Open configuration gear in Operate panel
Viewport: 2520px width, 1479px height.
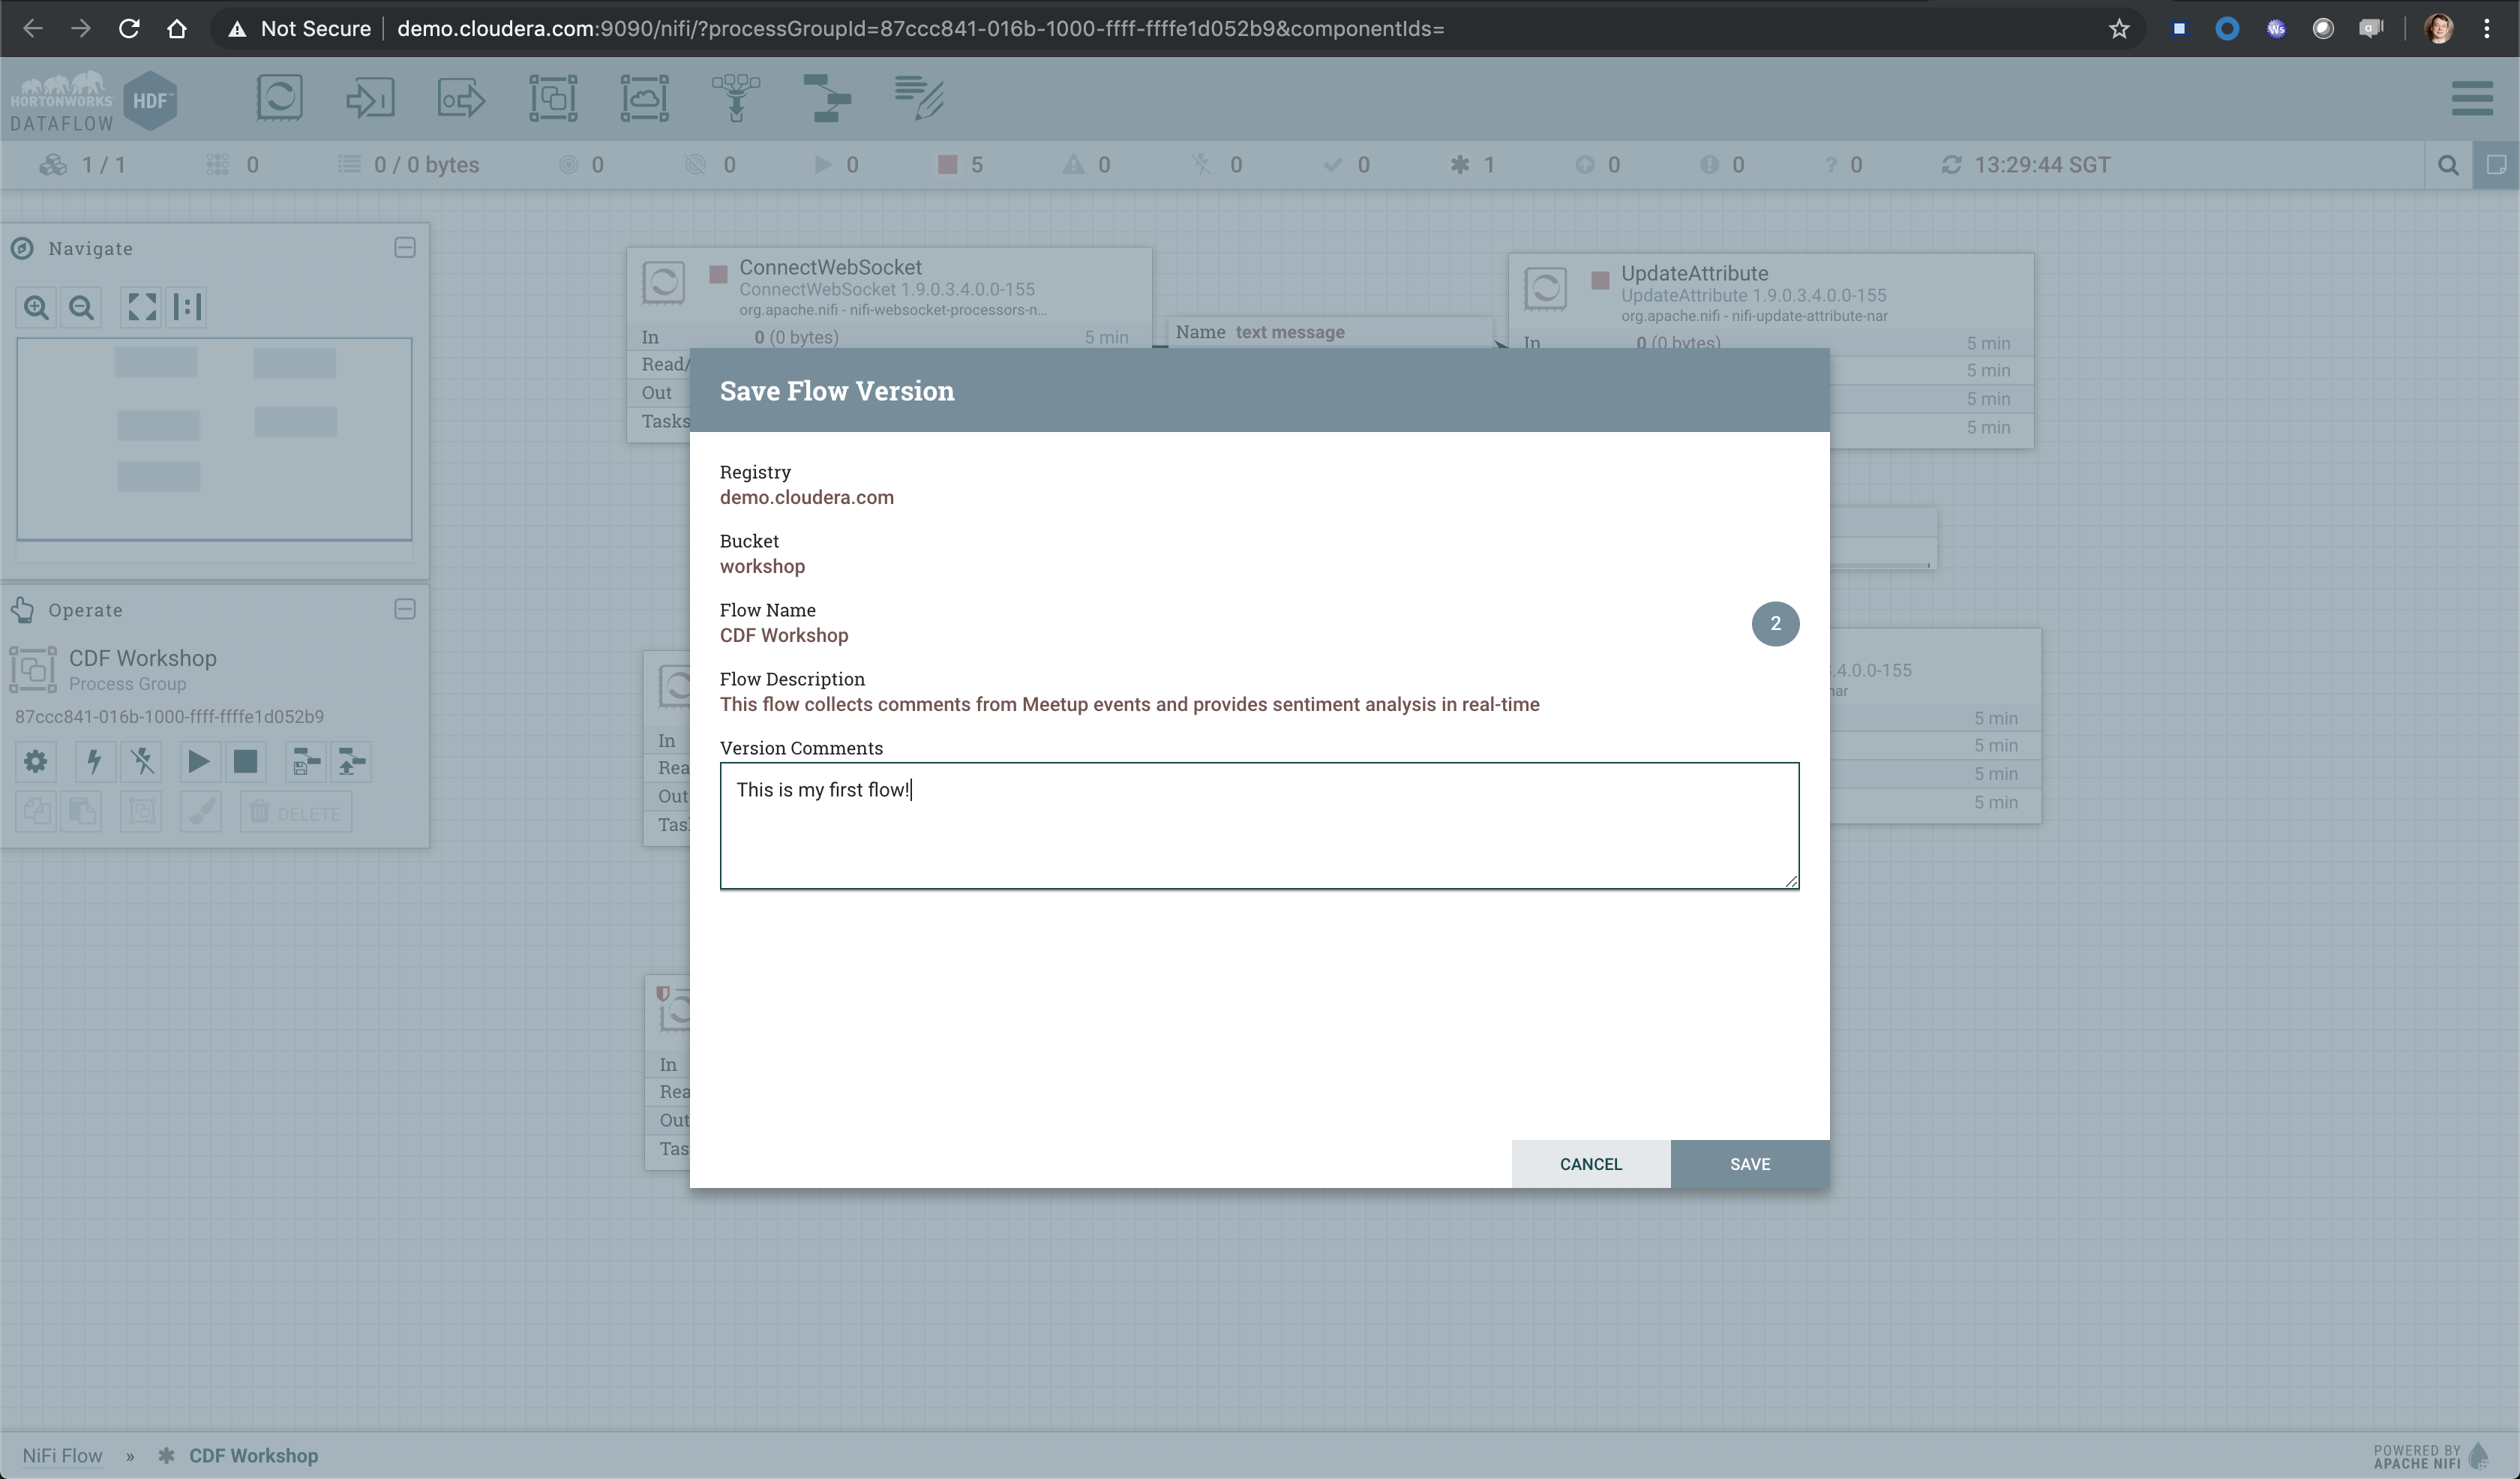click(x=35, y=762)
